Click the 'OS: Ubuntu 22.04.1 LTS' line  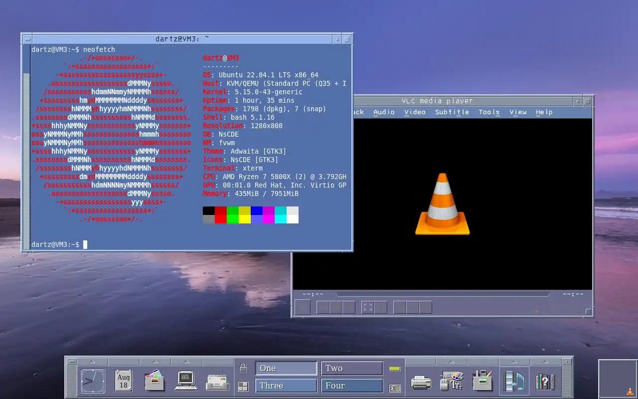coord(260,75)
